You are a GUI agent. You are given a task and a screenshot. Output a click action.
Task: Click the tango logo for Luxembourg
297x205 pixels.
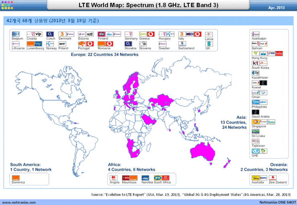coord(39,44)
